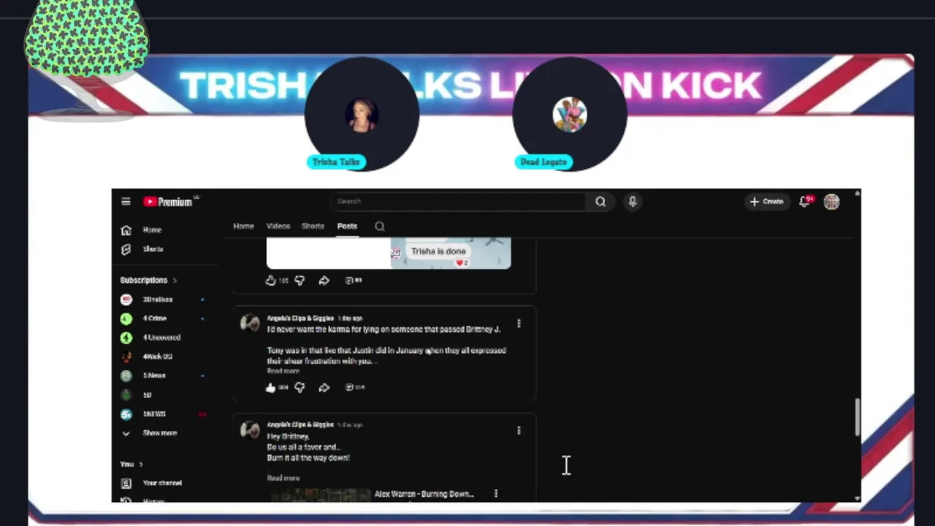The height and width of the screenshot is (526, 935).
Task: Click Dead Legate avatar in overlay
Action: coord(570,115)
